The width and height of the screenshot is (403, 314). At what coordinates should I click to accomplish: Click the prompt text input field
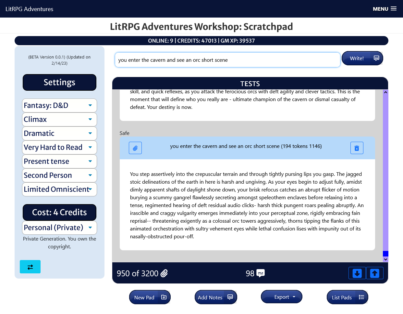(x=227, y=60)
